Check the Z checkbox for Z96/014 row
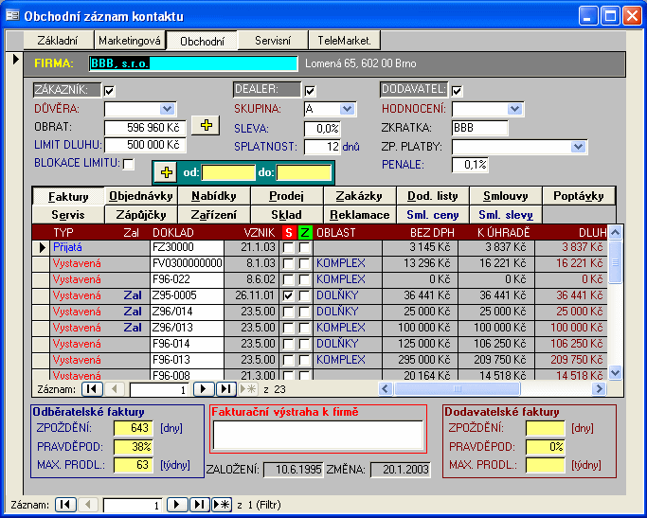The image size is (647, 518). coord(304,313)
